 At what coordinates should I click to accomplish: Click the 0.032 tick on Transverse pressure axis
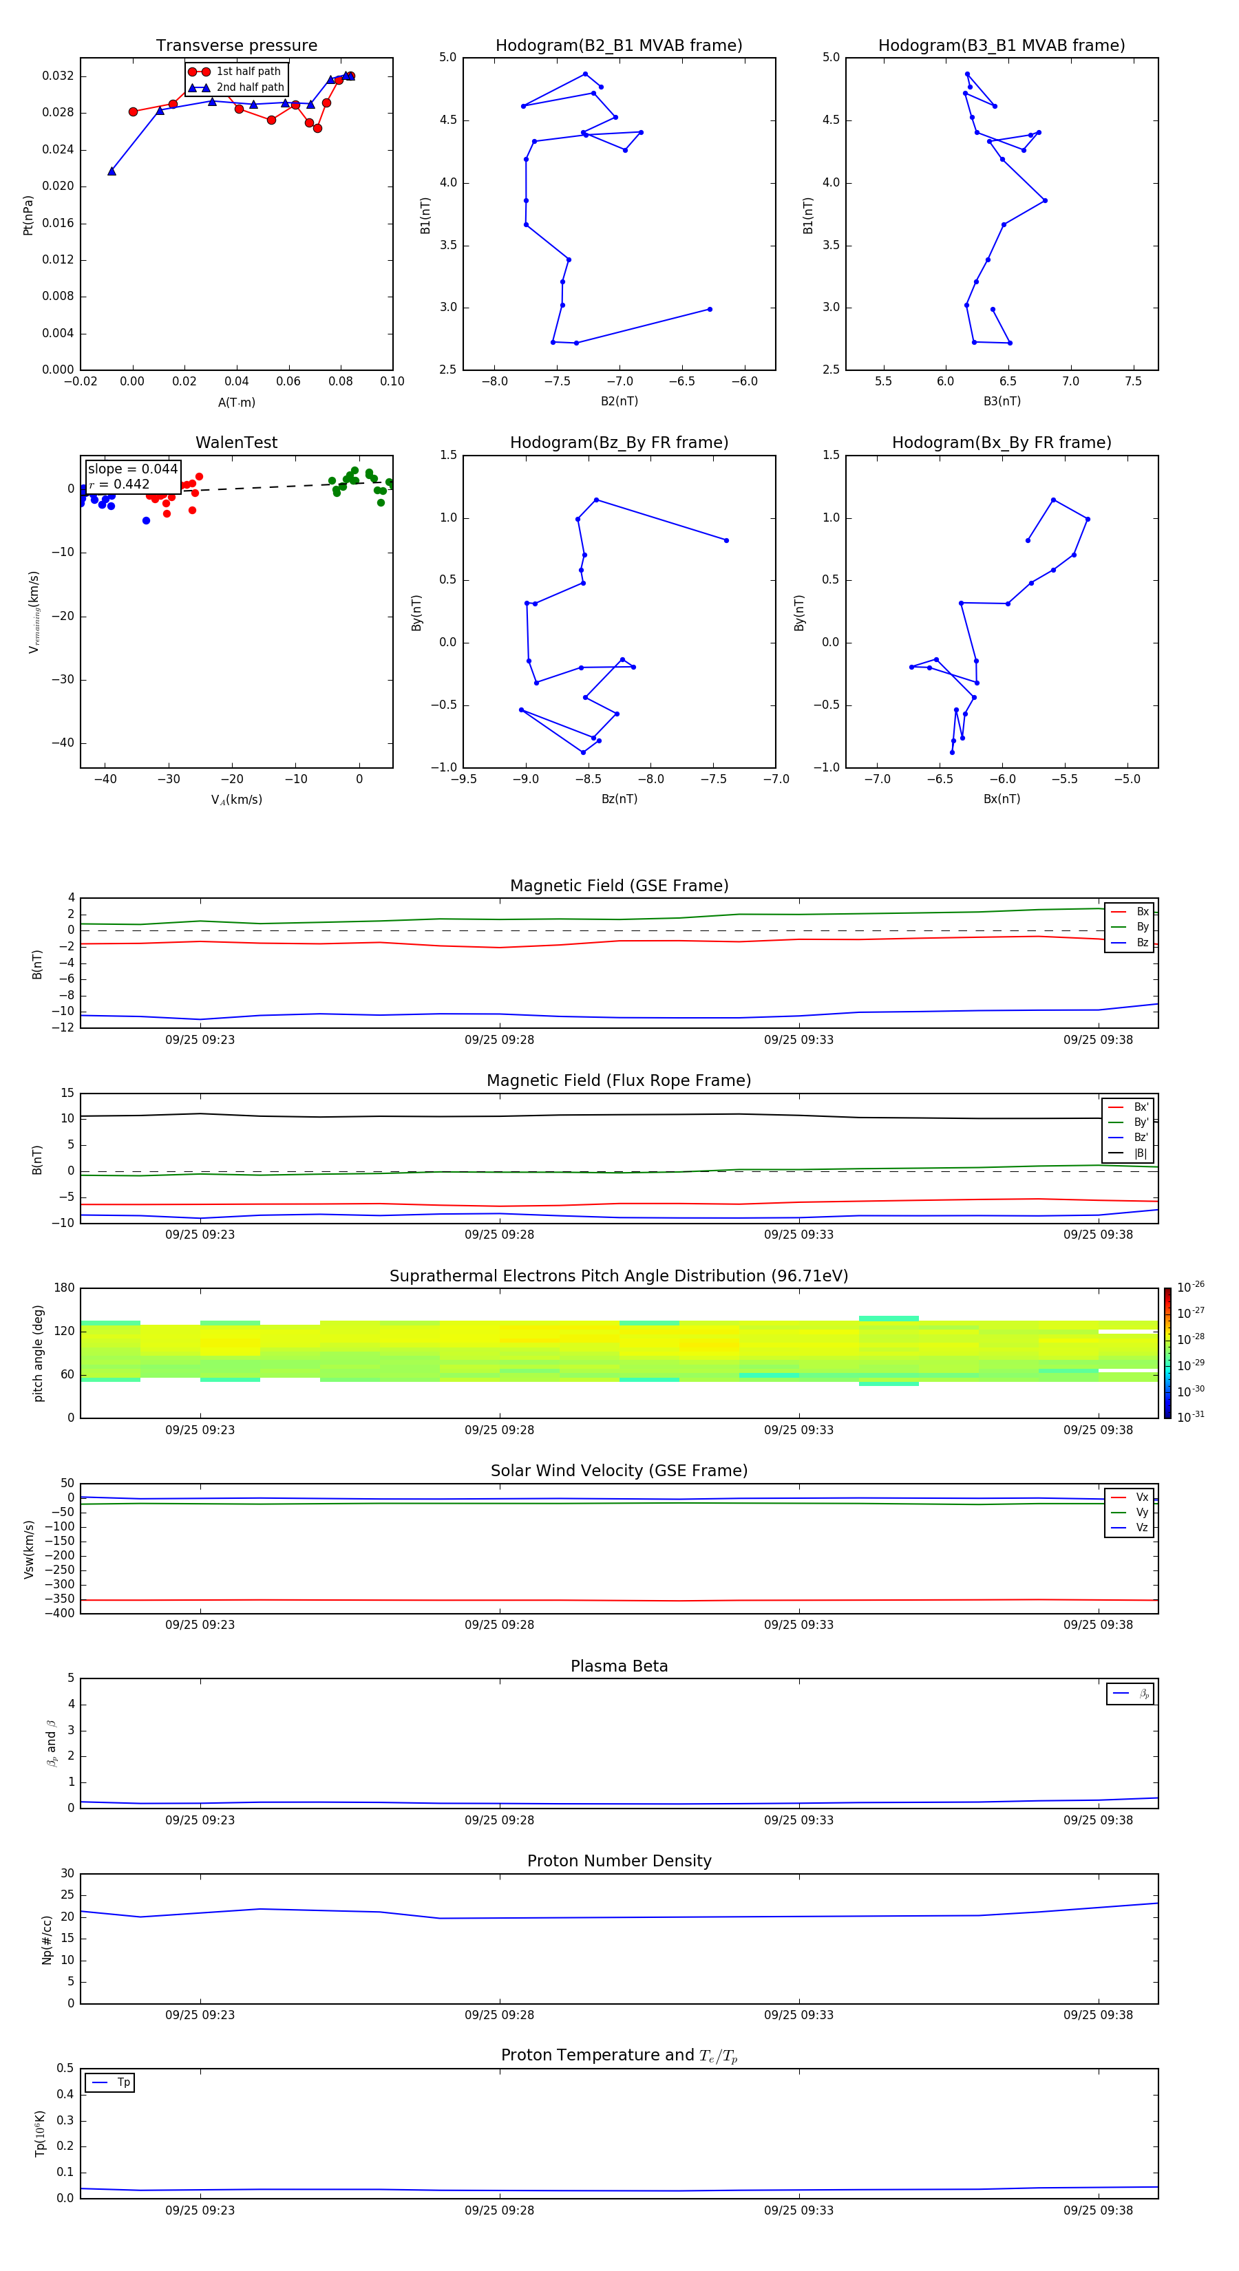(59, 76)
